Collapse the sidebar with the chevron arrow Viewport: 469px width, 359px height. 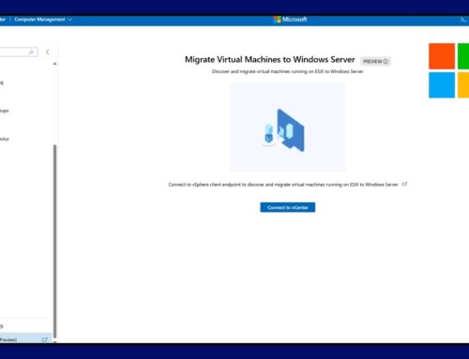click(x=48, y=52)
